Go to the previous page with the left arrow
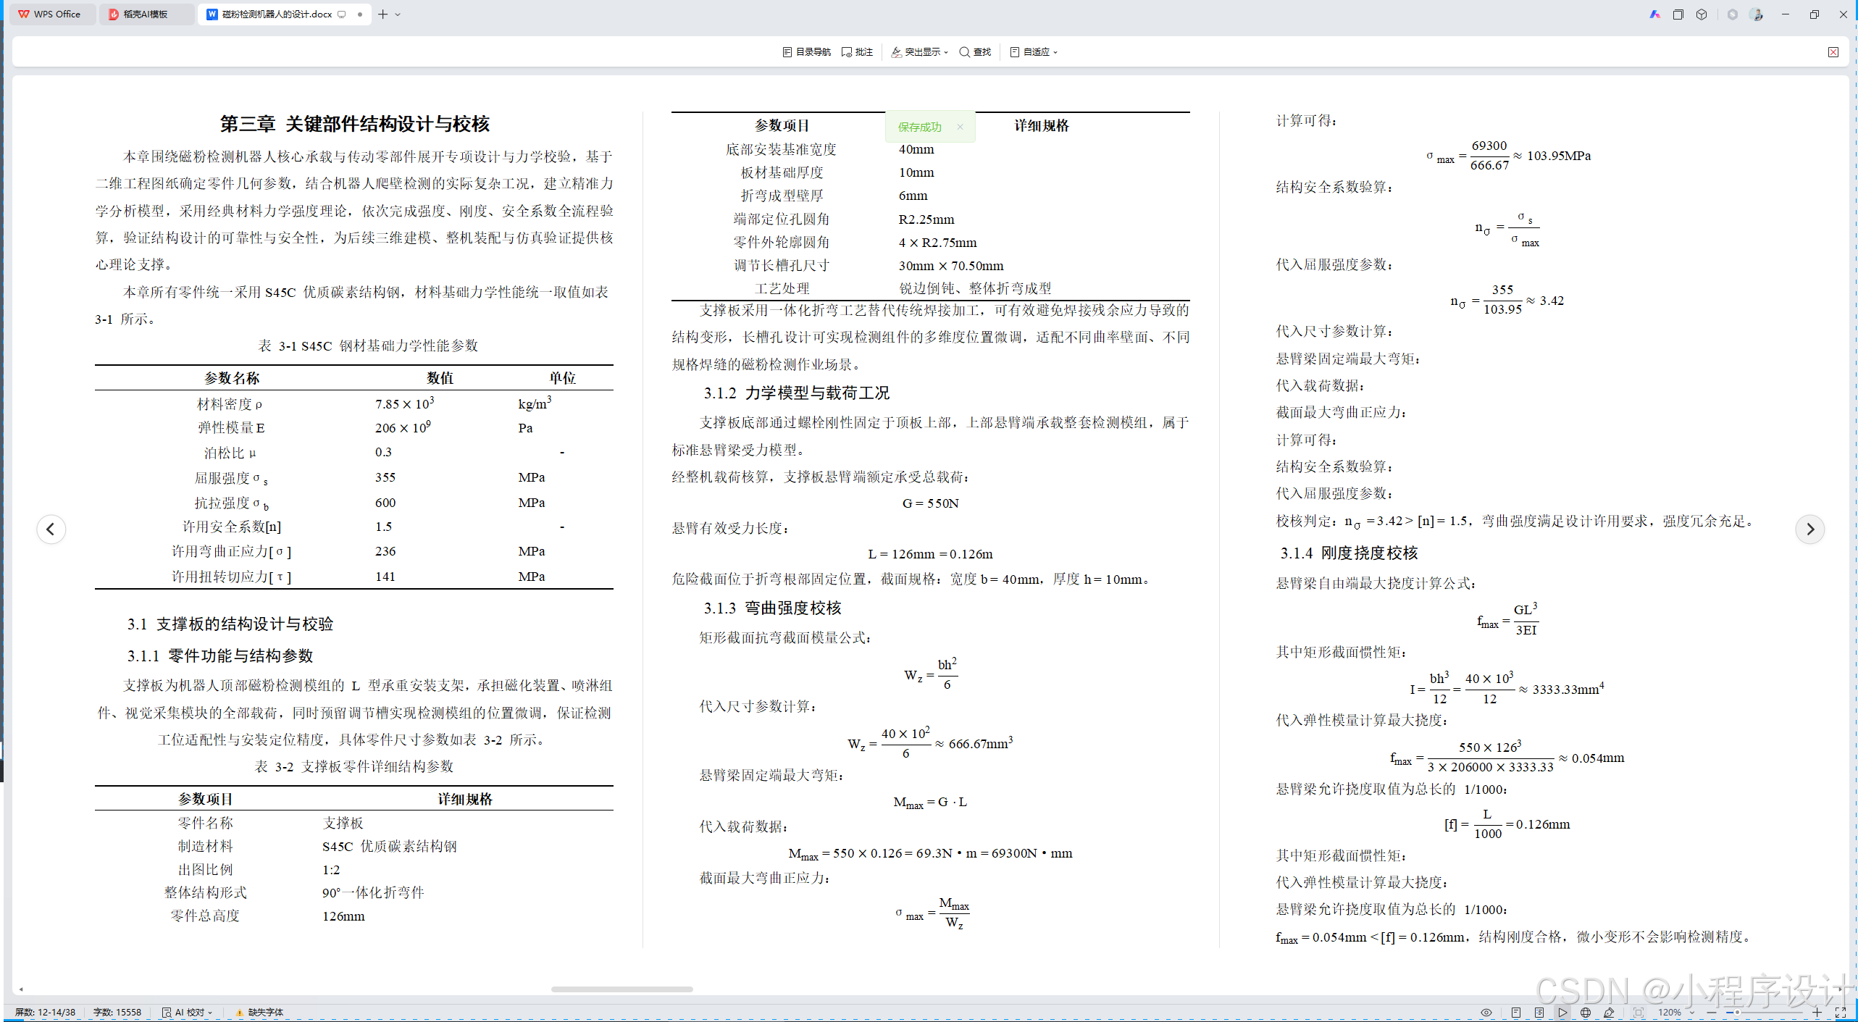This screenshot has height=1022, width=1858. [51, 529]
